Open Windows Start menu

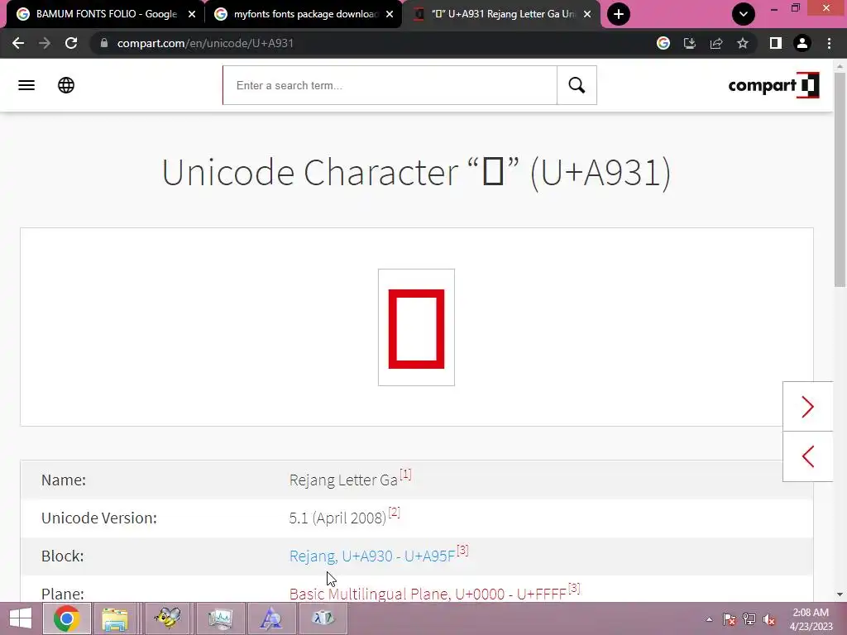point(21,618)
